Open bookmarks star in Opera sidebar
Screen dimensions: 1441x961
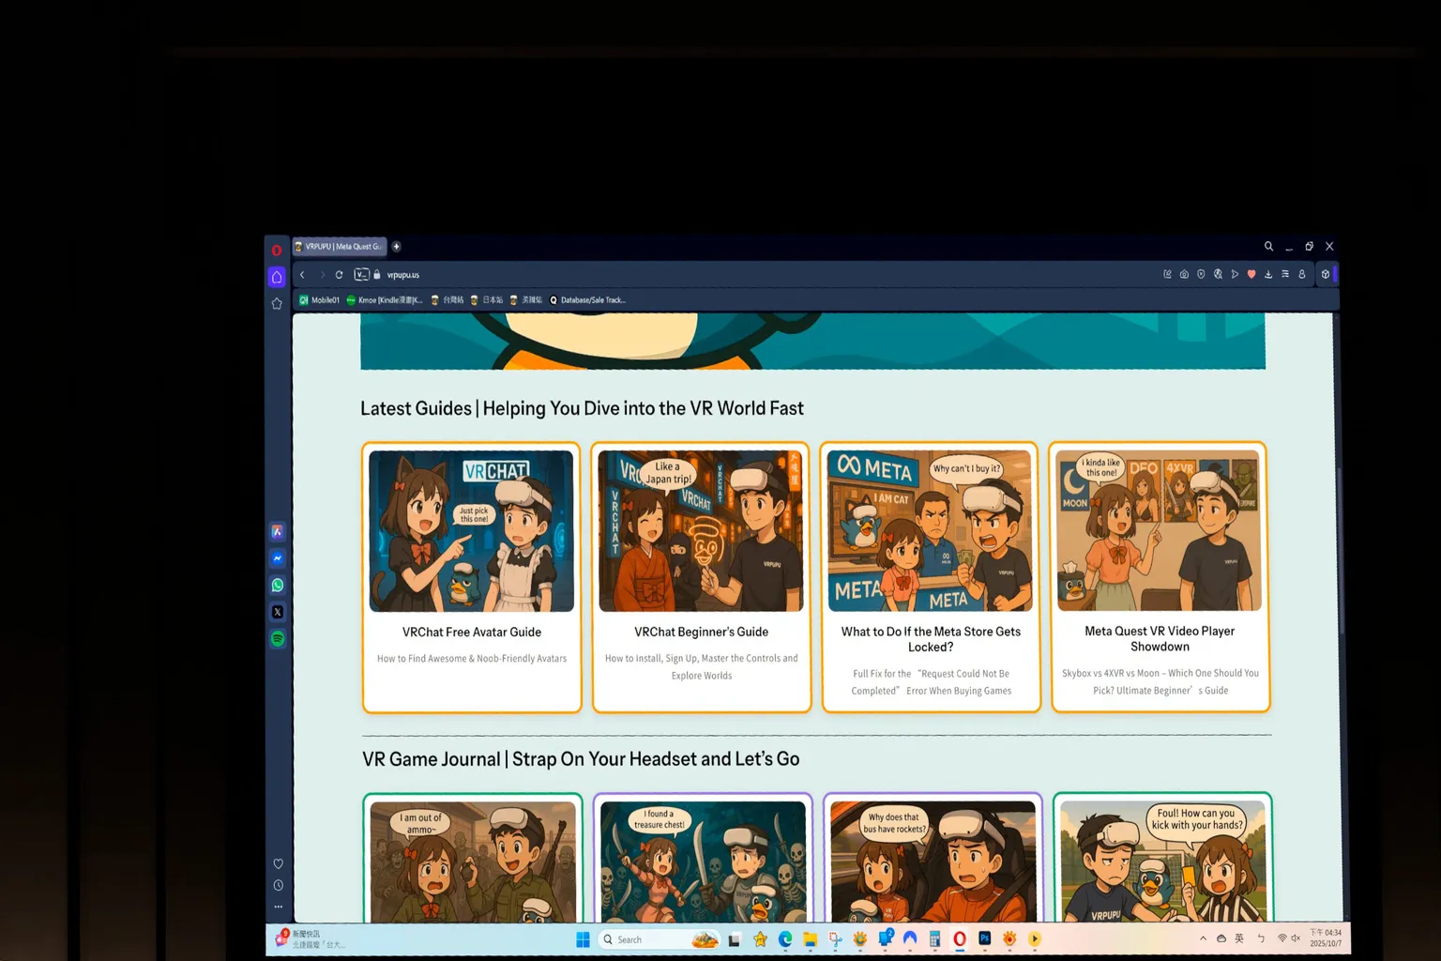point(277,303)
